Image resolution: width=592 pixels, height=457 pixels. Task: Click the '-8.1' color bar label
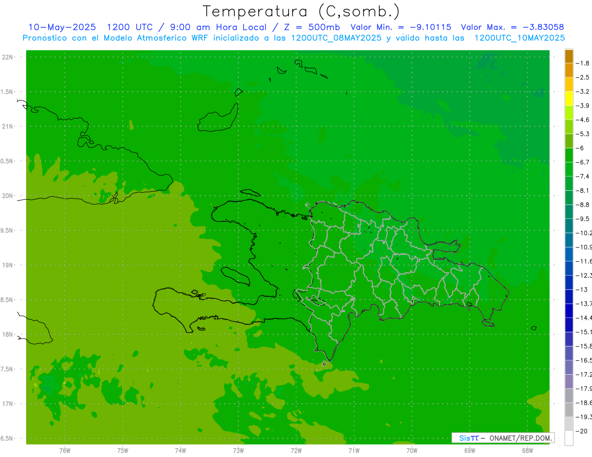[584, 190]
